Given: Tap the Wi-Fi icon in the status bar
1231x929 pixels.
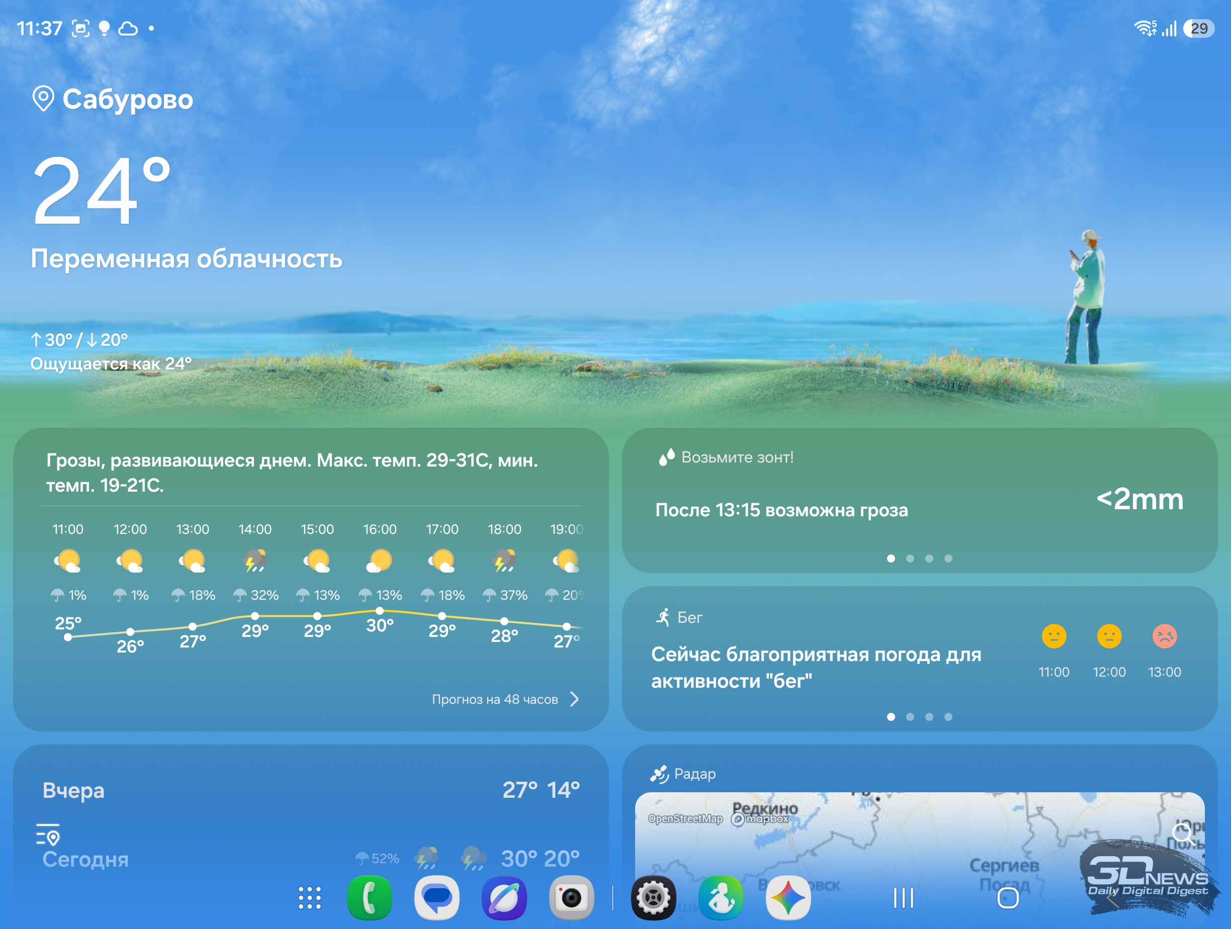Looking at the screenshot, I should click(1146, 28).
